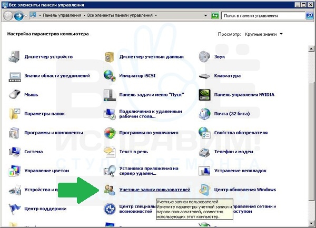Click the search magnifier button

point(309,15)
